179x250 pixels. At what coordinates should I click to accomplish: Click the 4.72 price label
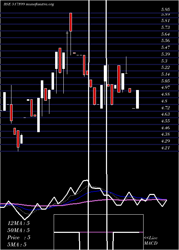pyautogui.click(x=165, y=107)
